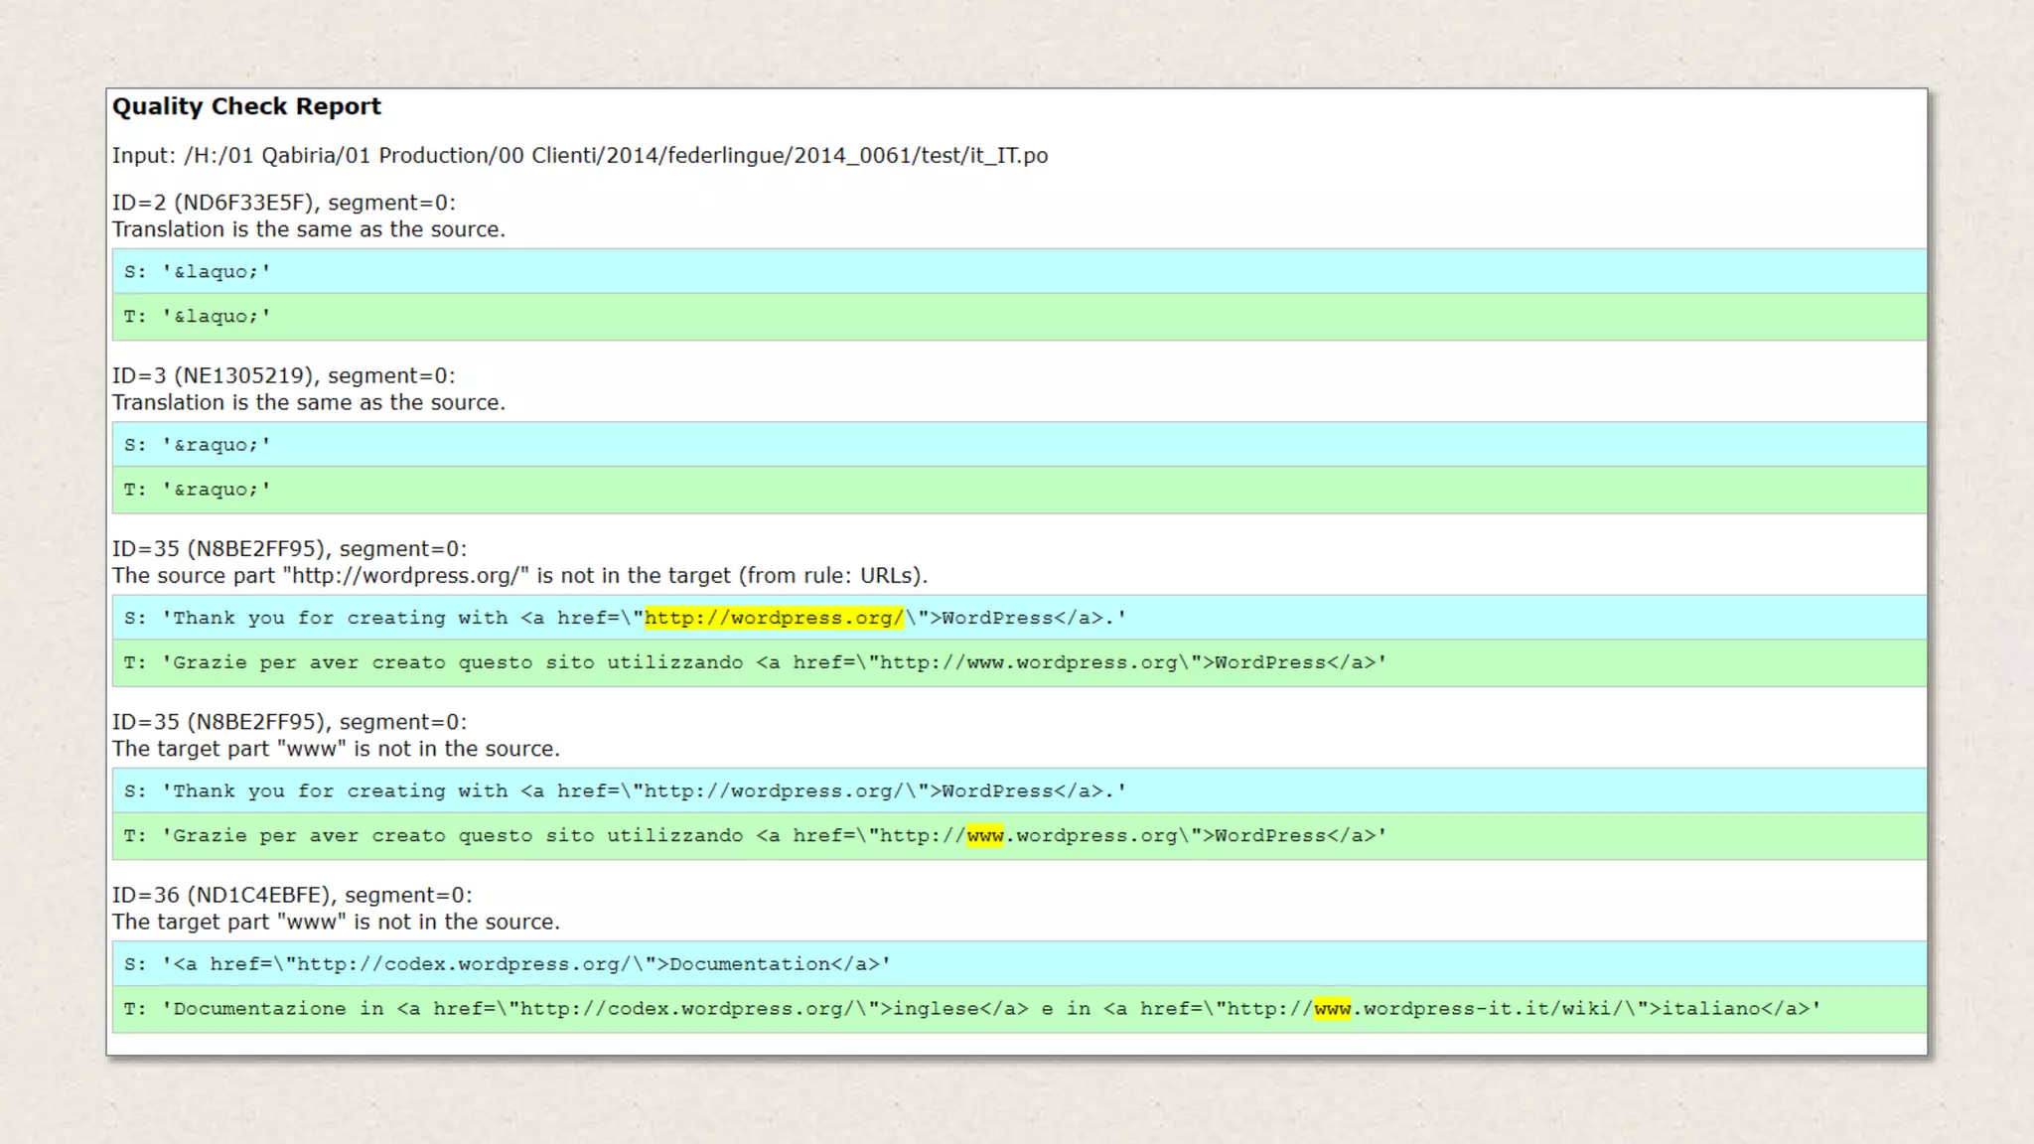Click the URLs rule warning message
Screen dimensions: 2034x1144
(x=518, y=576)
